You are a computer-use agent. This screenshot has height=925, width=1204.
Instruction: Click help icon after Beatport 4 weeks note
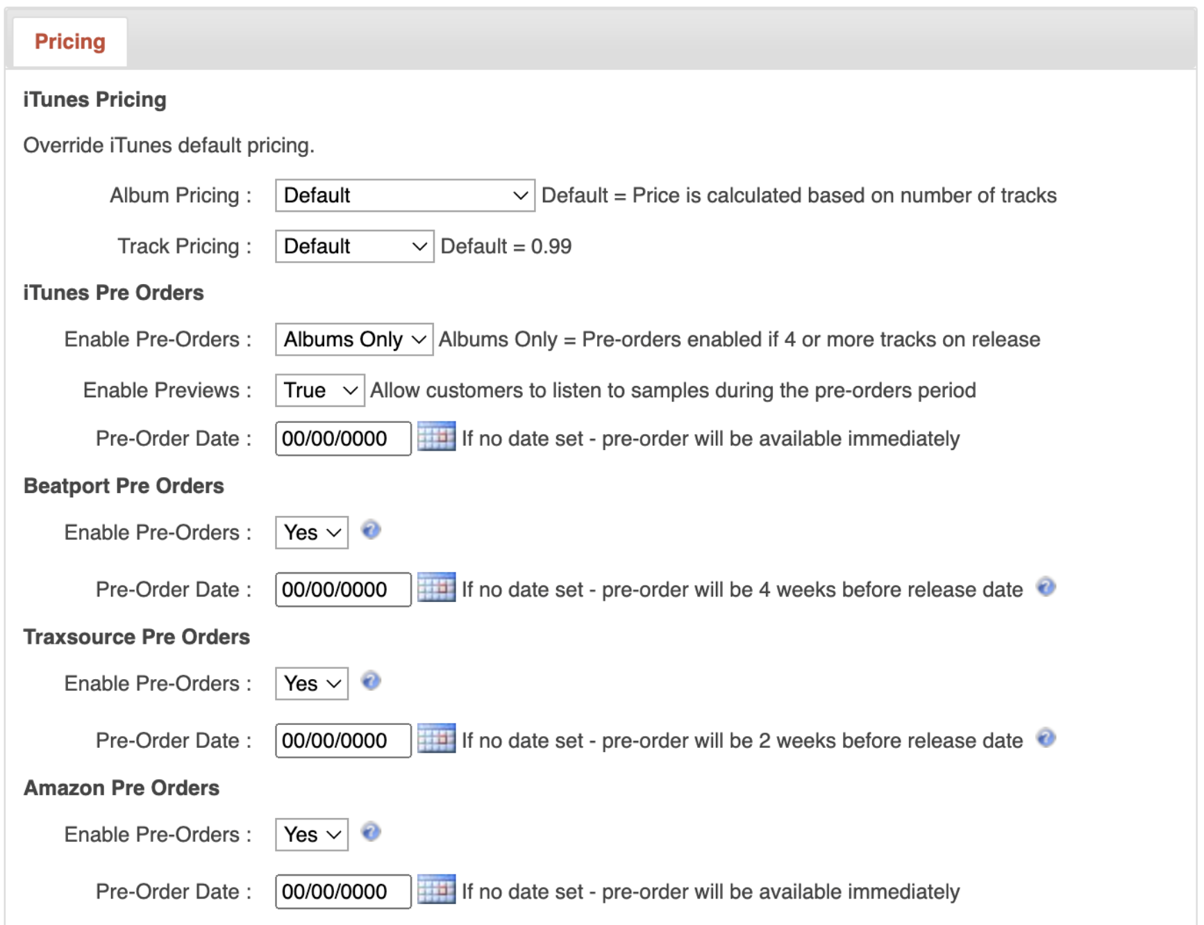click(1046, 587)
